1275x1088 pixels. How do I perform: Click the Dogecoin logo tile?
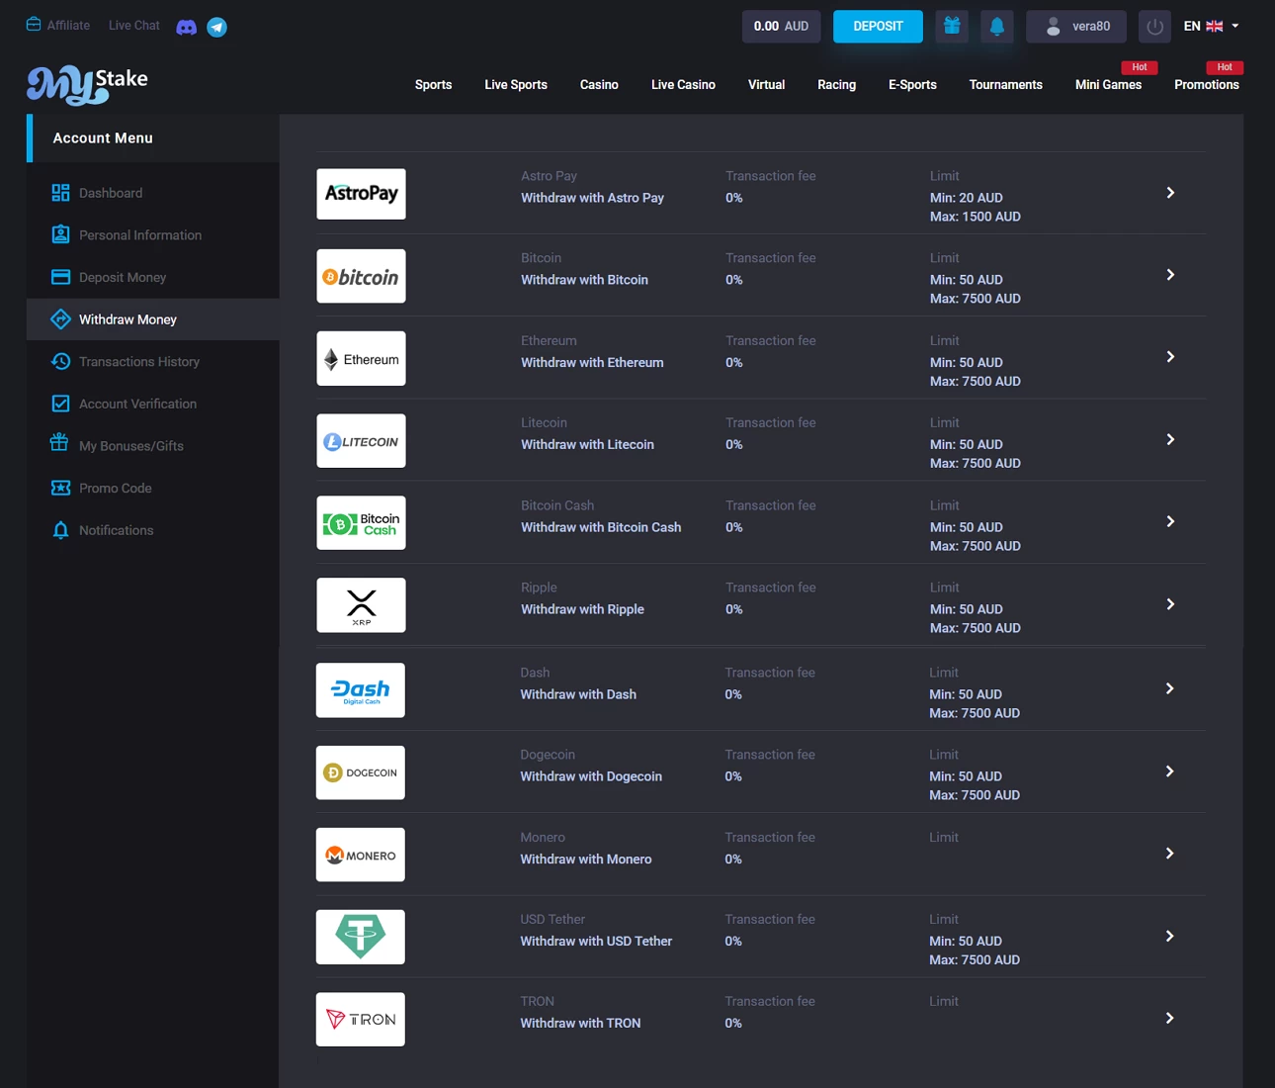360,771
